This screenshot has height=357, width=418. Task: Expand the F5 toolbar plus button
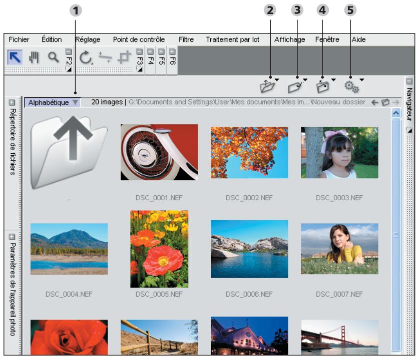click(161, 51)
